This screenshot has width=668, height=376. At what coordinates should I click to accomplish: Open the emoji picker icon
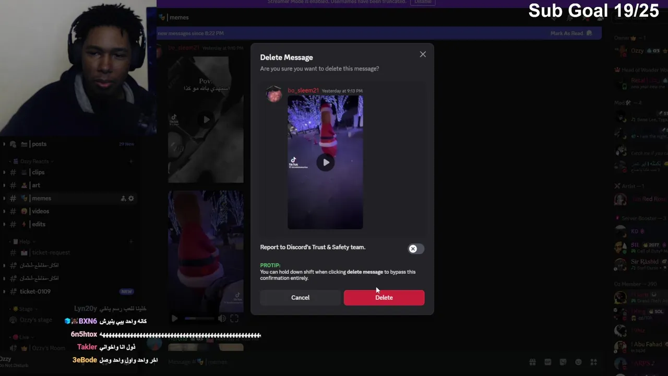point(578,362)
